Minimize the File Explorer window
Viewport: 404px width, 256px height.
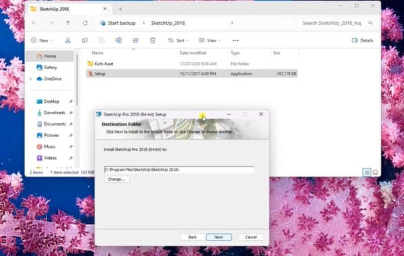(x=341, y=5)
